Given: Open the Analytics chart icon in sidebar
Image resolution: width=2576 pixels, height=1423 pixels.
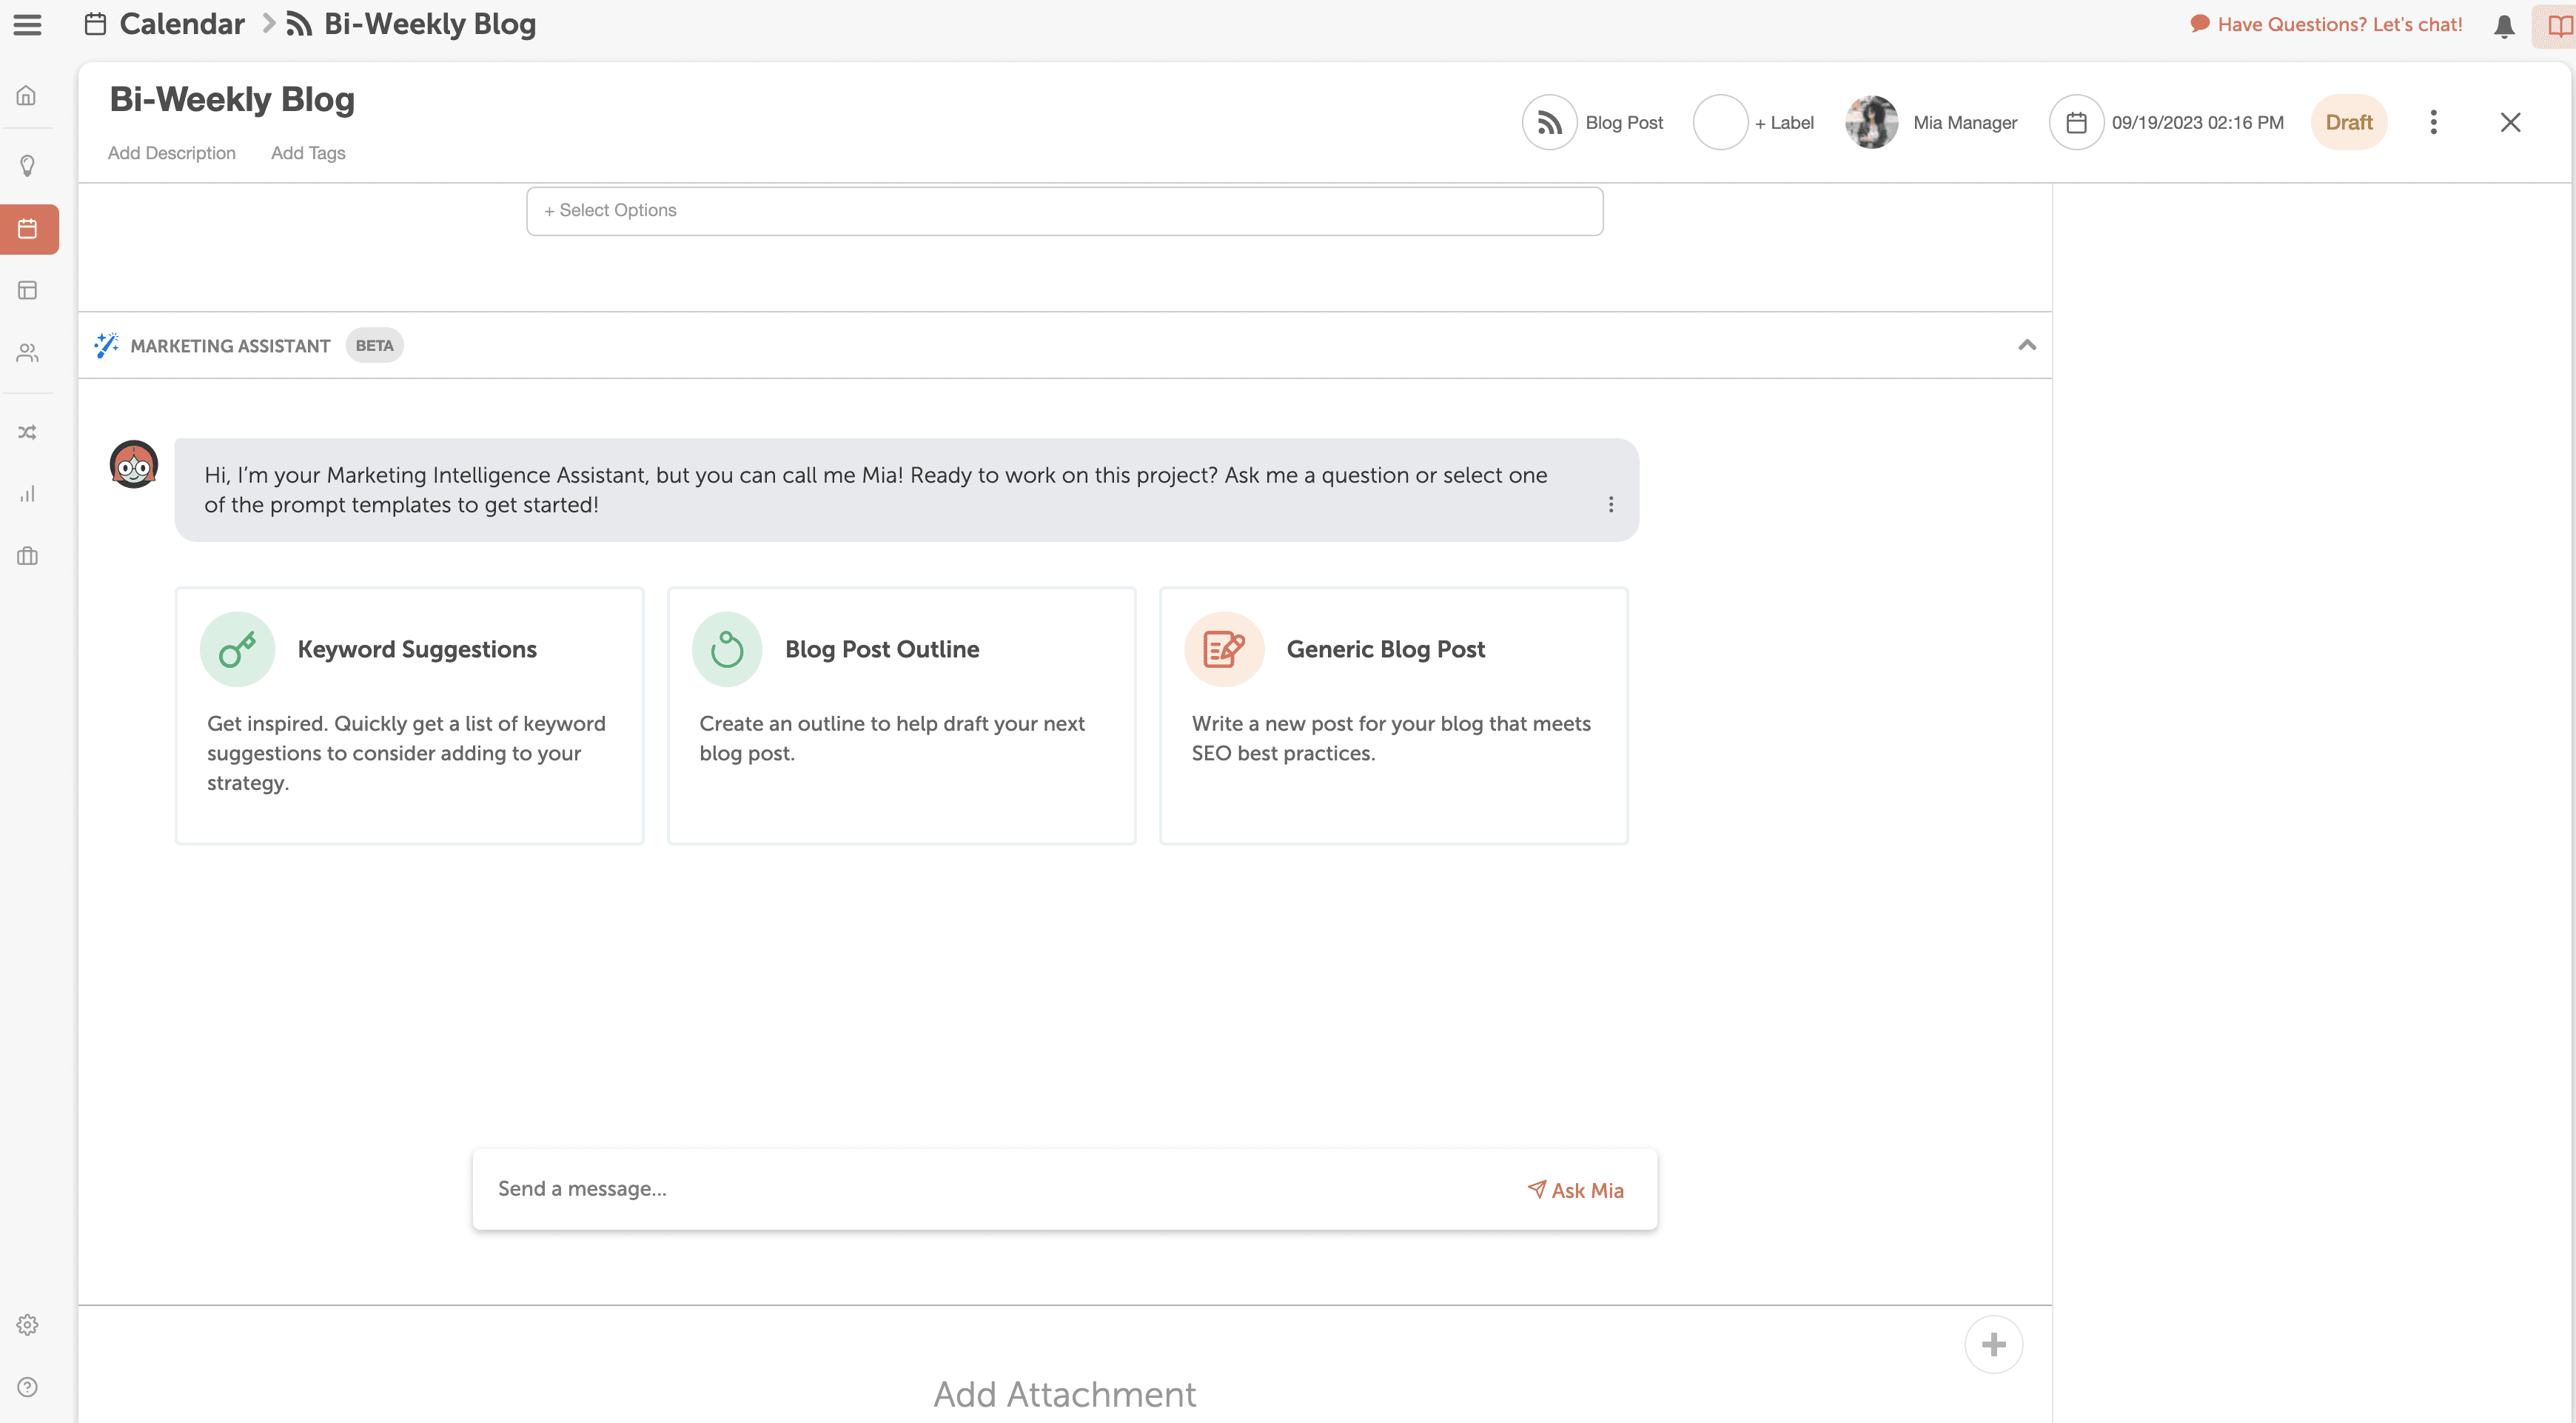Looking at the screenshot, I should pos(27,492).
